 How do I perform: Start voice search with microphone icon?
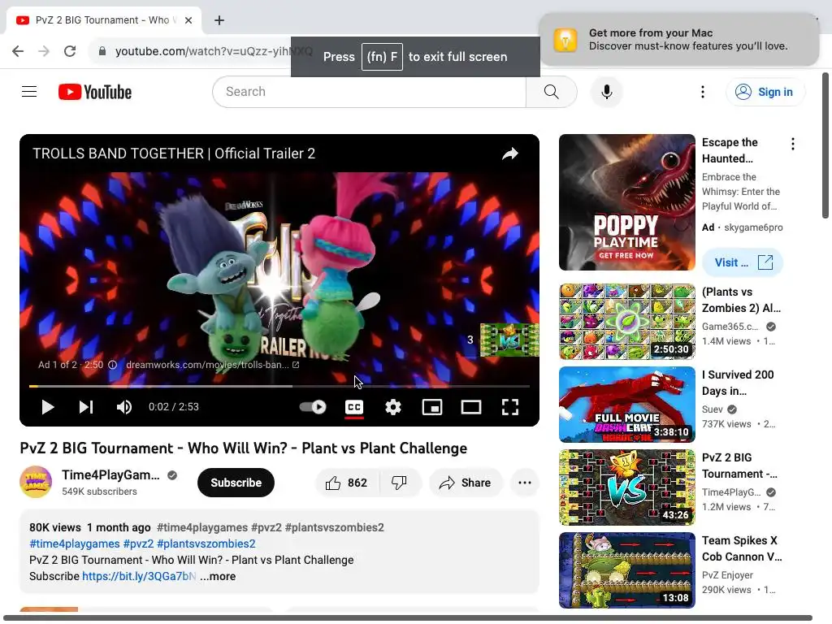(x=606, y=92)
